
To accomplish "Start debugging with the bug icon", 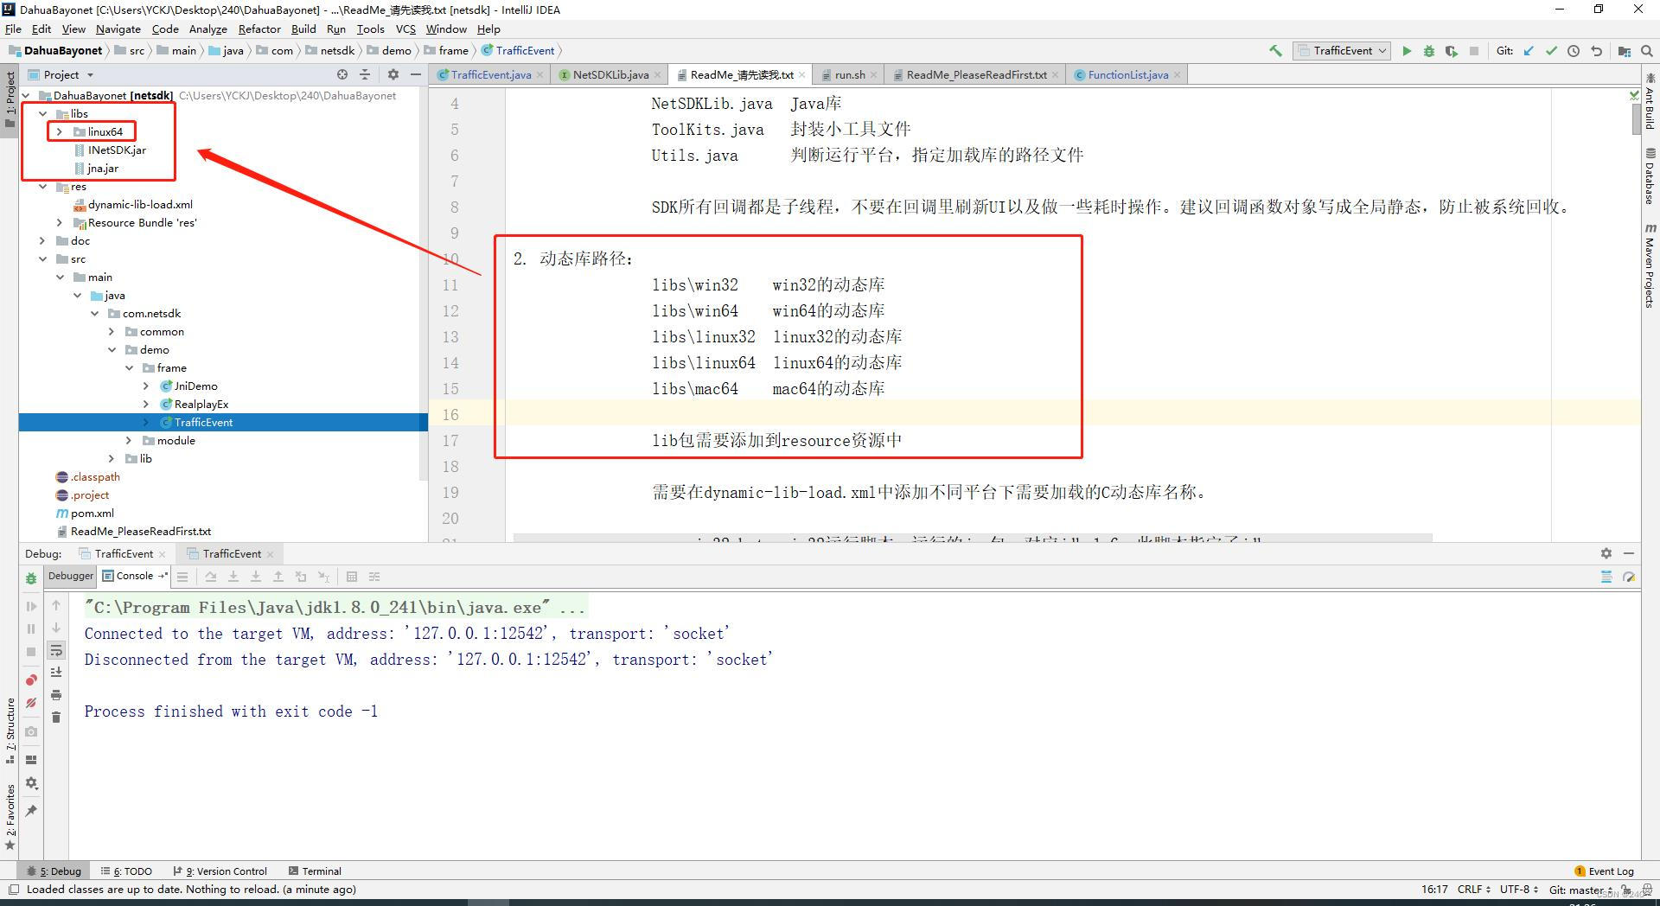I will pos(1429,51).
